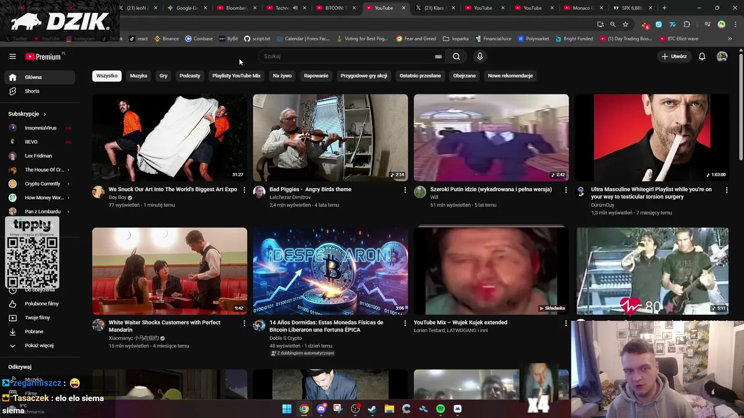744x418 pixels.
Task: Open InsomniaVirus subscription channel
Action: click(x=40, y=128)
